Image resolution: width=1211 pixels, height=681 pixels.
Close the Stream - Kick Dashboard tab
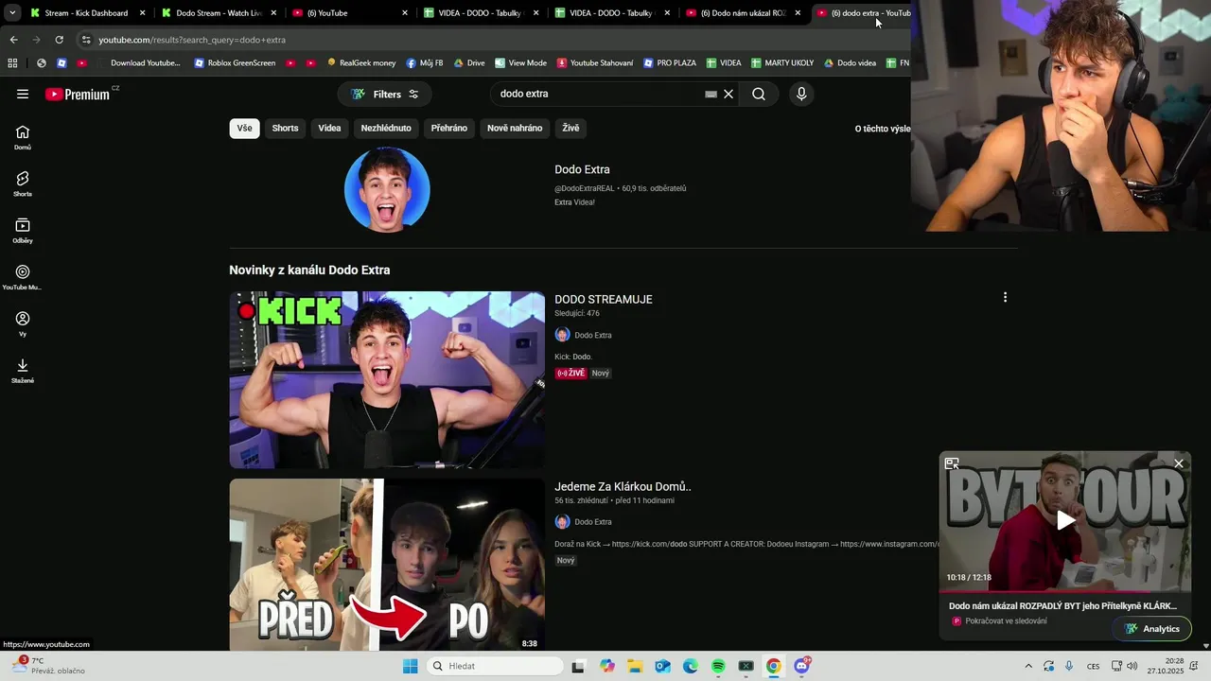[143, 13]
